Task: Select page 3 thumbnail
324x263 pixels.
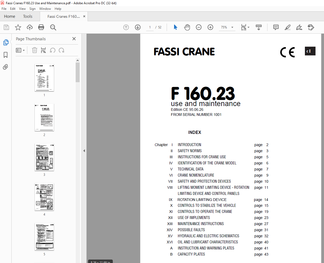Action: pyautogui.click(x=44, y=157)
